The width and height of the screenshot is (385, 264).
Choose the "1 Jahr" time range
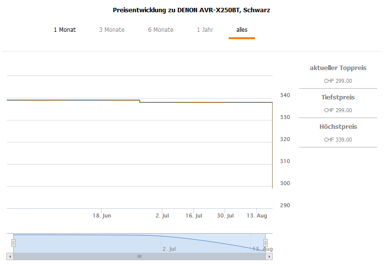205,30
